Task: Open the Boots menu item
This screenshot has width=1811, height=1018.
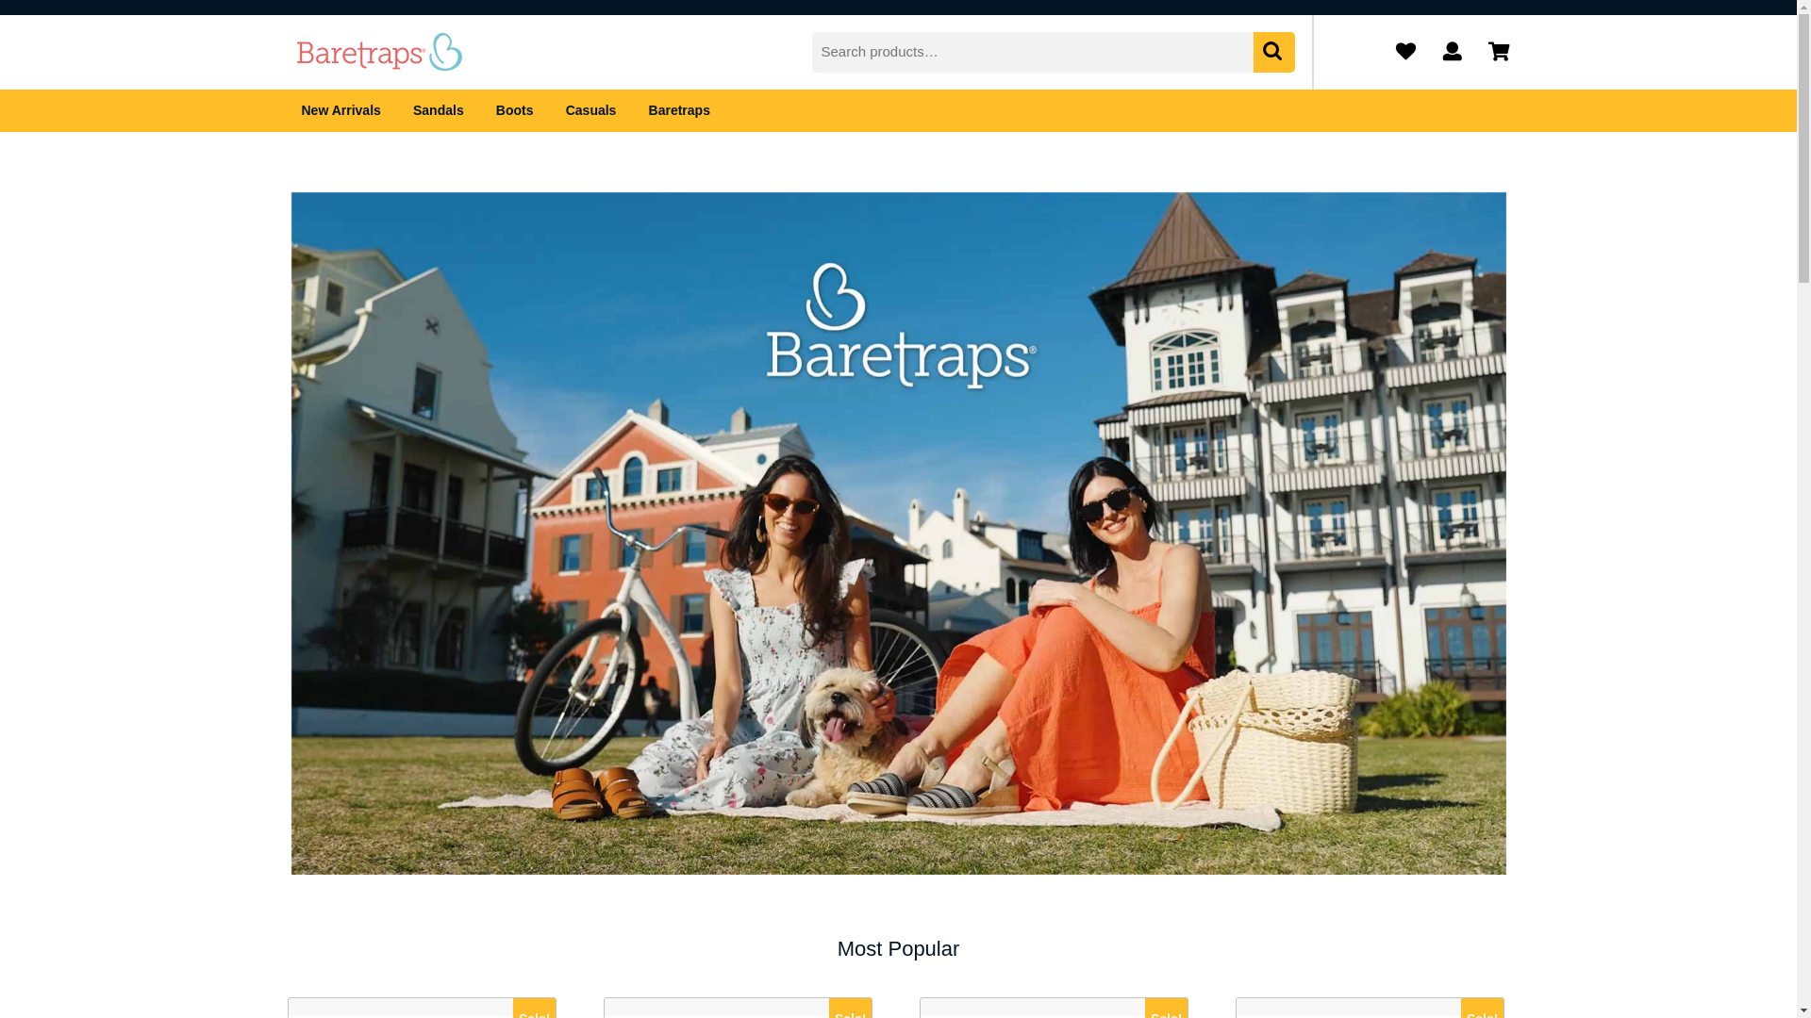Action: click(514, 110)
